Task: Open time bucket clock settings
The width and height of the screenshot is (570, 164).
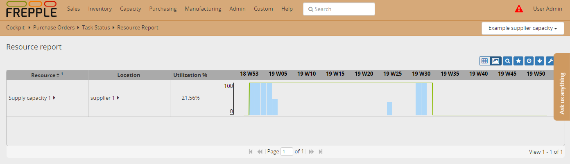Action: click(529, 61)
